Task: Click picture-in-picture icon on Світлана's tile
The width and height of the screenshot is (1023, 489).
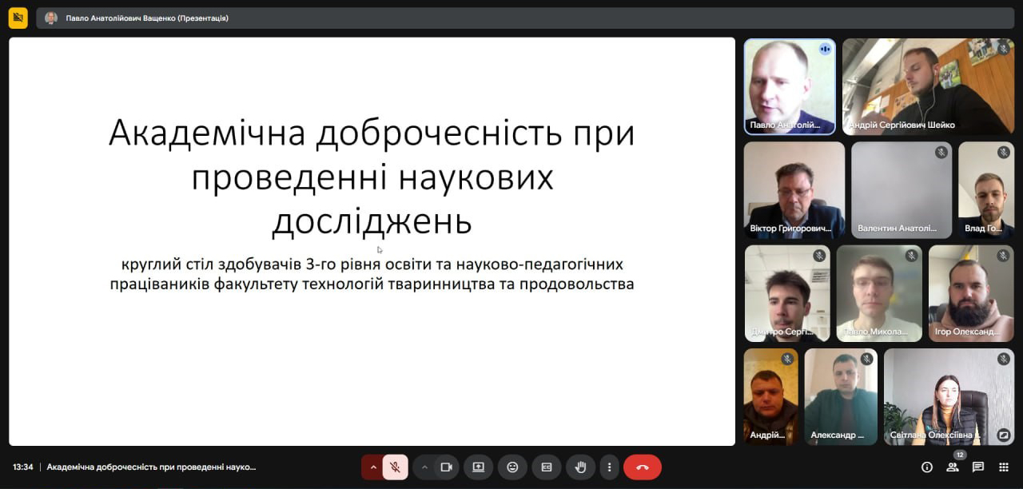Action: click(1003, 435)
